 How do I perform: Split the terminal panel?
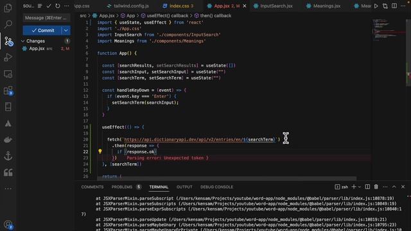(367, 187)
